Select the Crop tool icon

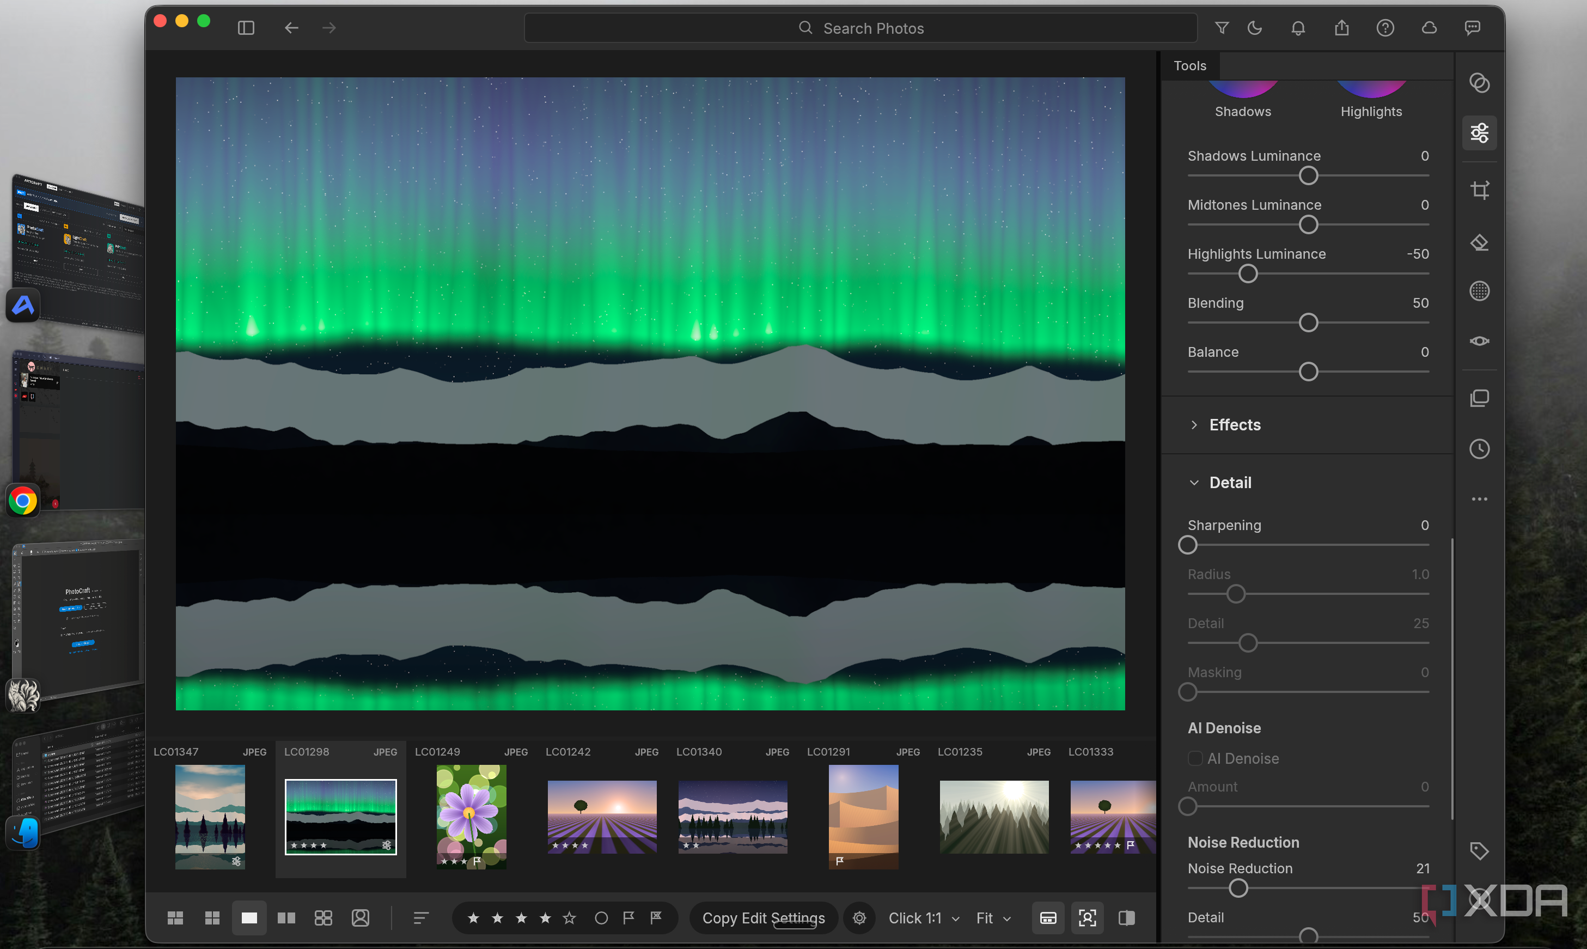tap(1480, 190)
